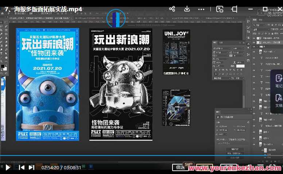Switch to the 字符 Character tab

click(215, 43)
